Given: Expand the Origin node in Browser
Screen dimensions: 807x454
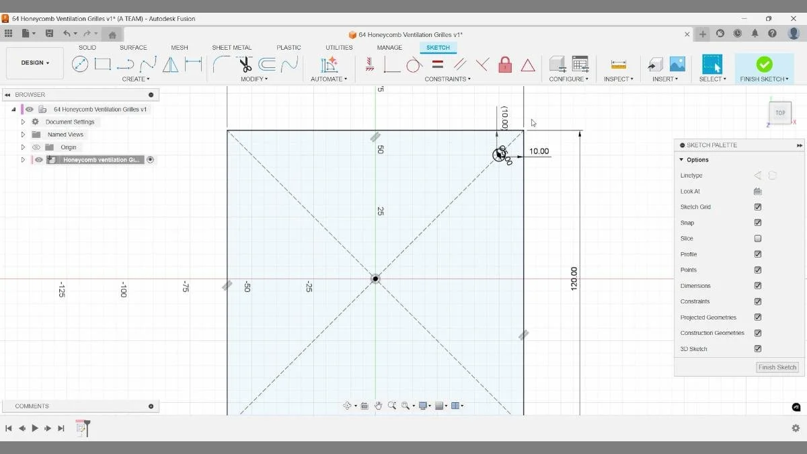Looking at the screenshot, I should (x=23, y=147).
